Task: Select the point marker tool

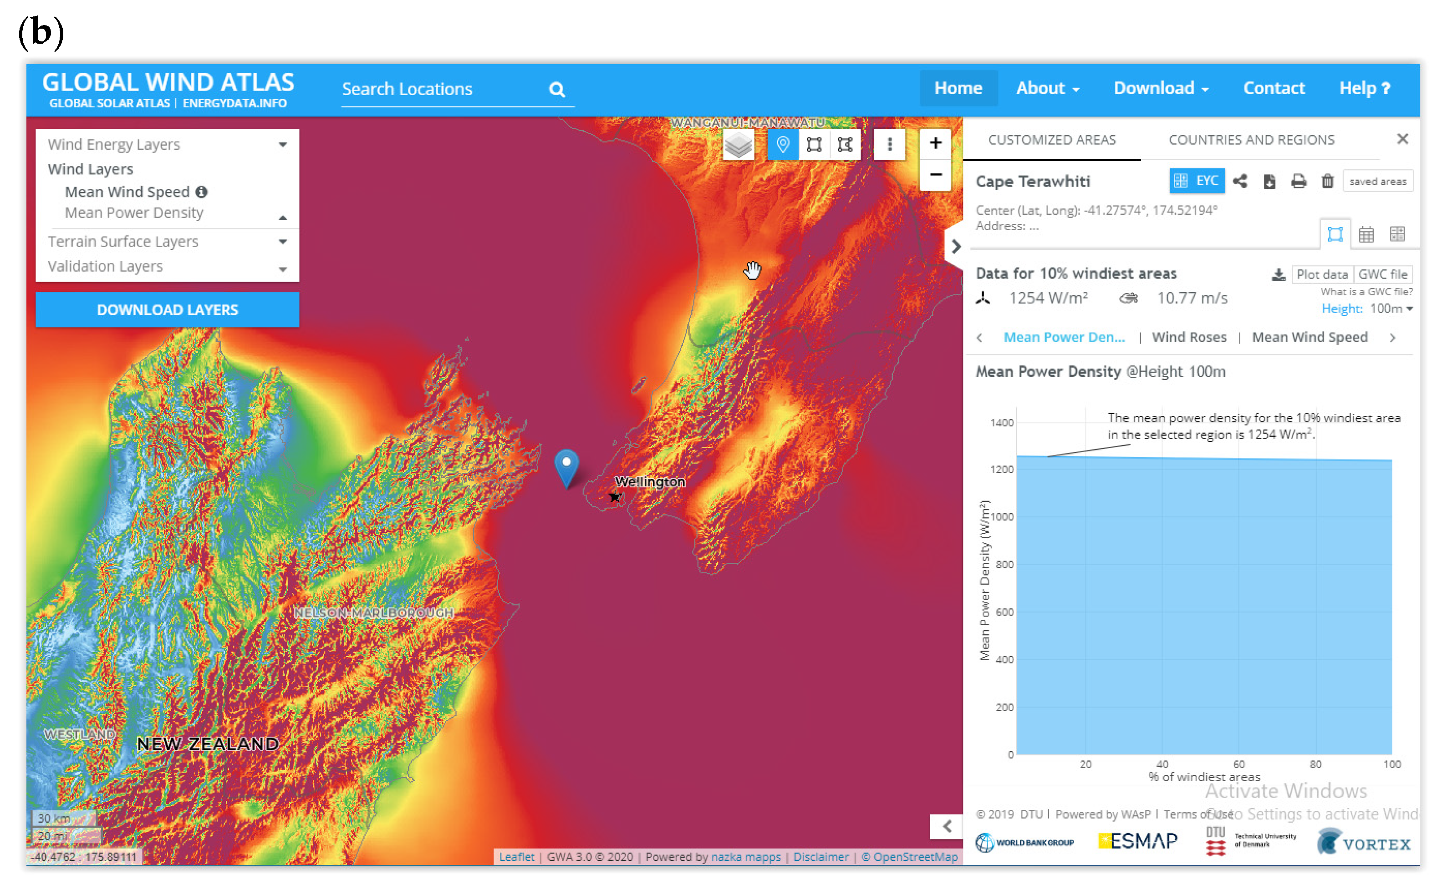Action: tap(783, 144)
